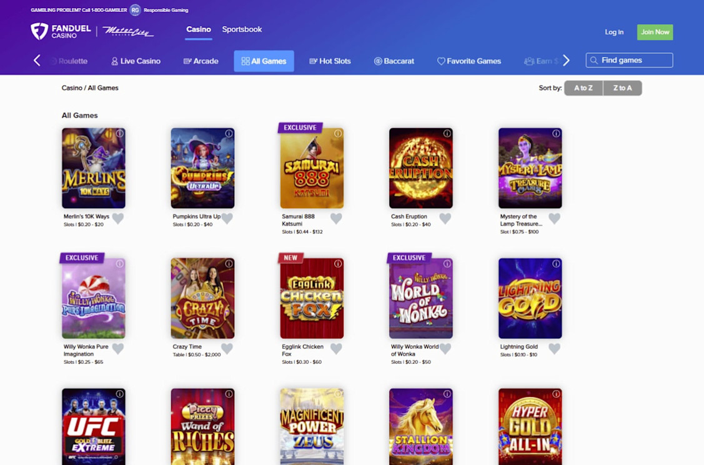Click the FanDuel Casino logo
Image resolution: width=704 pixels, height=465 pixels.
(61, 31)
